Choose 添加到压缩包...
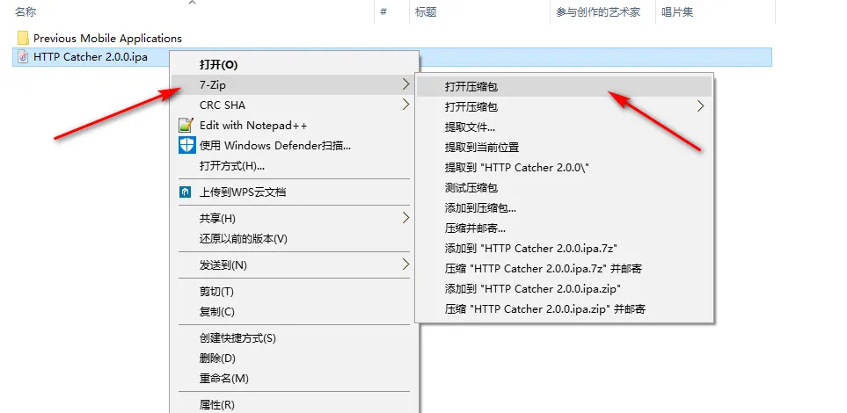Screen dimensions: 847x413 [565, 208]
